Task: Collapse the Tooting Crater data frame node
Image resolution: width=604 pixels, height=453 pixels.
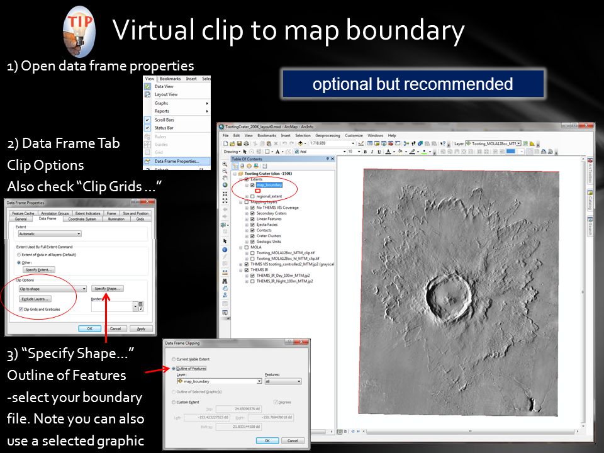Action: coord(235,174)
